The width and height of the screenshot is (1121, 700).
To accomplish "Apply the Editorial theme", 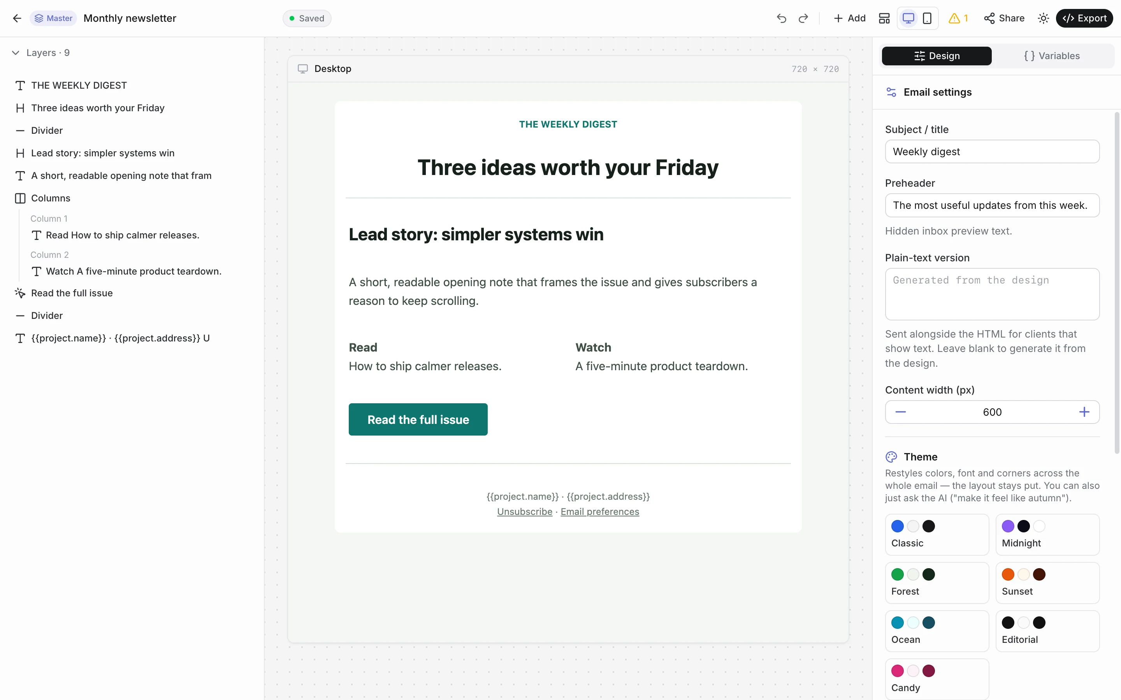I will tap(1047, 631).
